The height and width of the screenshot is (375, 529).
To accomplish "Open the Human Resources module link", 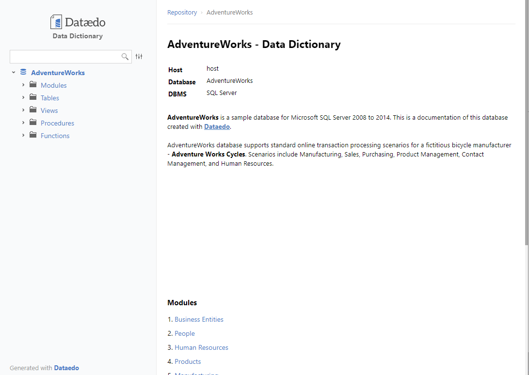I will point(201,347).
